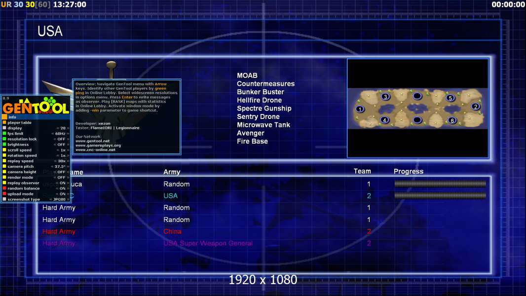Toggle resolution lock OFF value
This screenshot has height=296, width=526.
pos(61,139)
